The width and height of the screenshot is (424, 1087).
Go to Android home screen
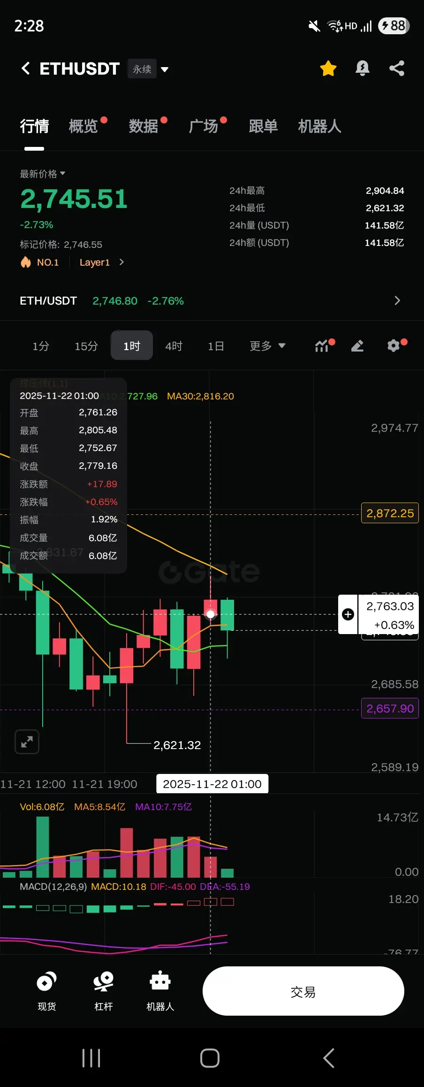210,1058
